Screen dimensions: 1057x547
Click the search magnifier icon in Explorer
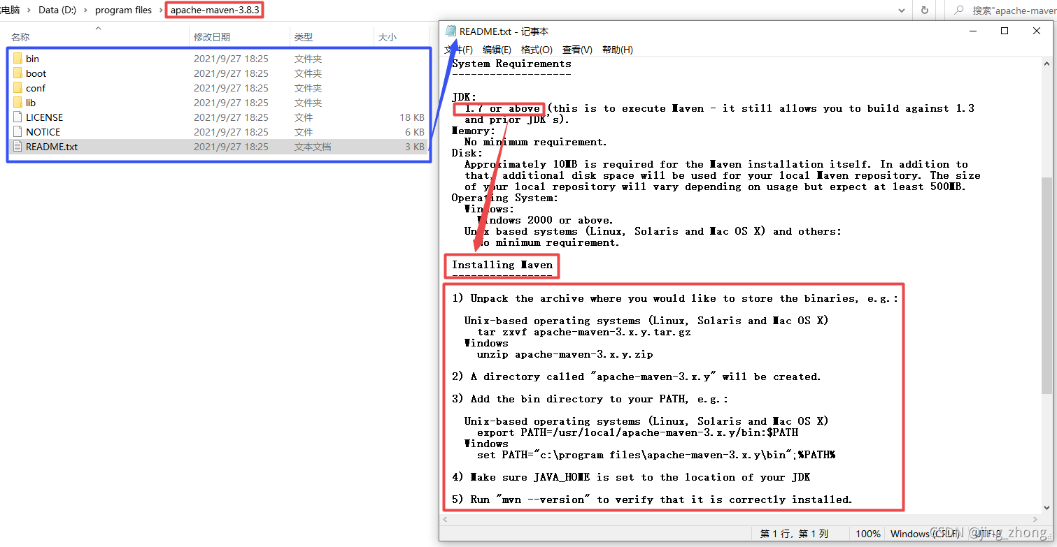(x=958, y=10)
